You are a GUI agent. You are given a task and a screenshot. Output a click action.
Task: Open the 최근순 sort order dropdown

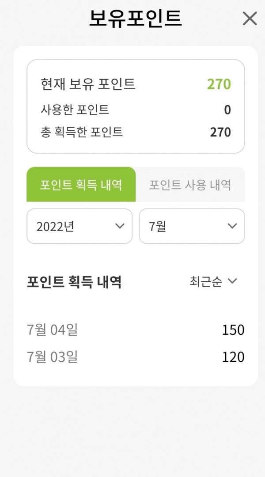coord(213,281)
